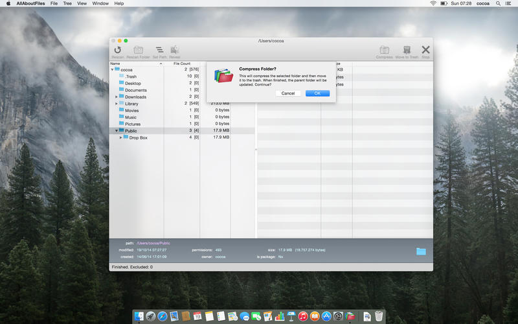The width and height of the screenshot is (518, 324).
Task: Click the Rescan Folder toolbar icon
Action: 138,50
